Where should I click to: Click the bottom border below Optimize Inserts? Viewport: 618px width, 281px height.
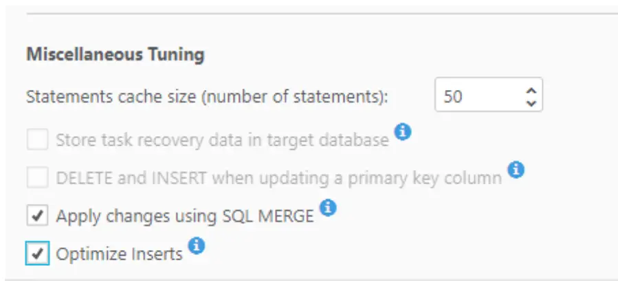309,279
